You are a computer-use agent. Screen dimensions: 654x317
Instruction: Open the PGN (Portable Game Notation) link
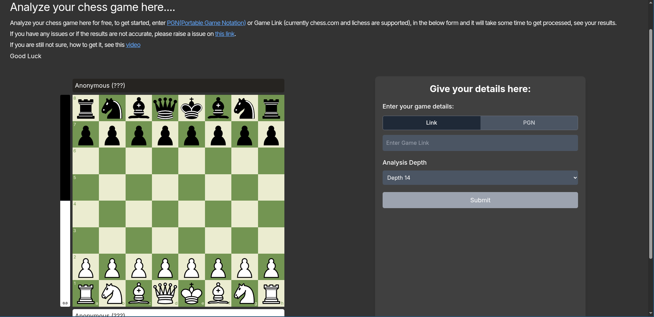click(206, 23)
